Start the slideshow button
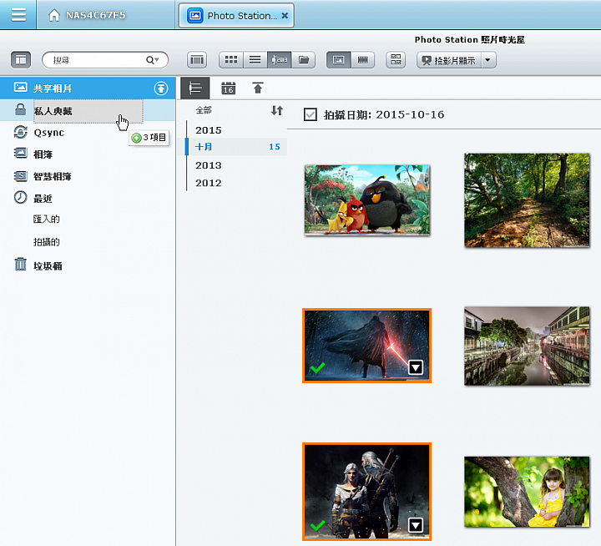This screenshot has width=601, height=546. tap(449, 60)
